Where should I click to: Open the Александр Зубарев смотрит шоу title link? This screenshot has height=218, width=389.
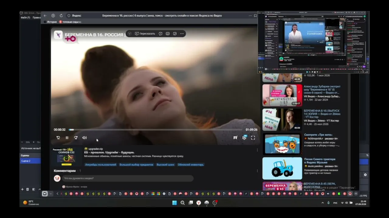pos(322,90)
